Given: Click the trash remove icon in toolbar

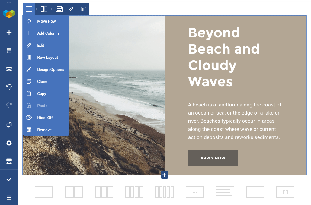Looking at the screenshot, I should [83, 9].
